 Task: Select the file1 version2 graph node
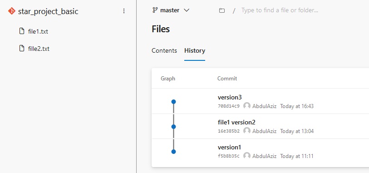tap(173, 127)
